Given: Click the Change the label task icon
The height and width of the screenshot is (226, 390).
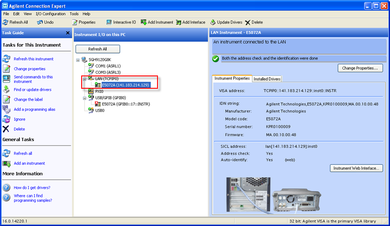Looking at the screenshot, I should (x=6, y=99).
